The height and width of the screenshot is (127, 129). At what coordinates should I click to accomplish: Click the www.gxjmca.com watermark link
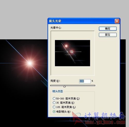tap(105, 122)
